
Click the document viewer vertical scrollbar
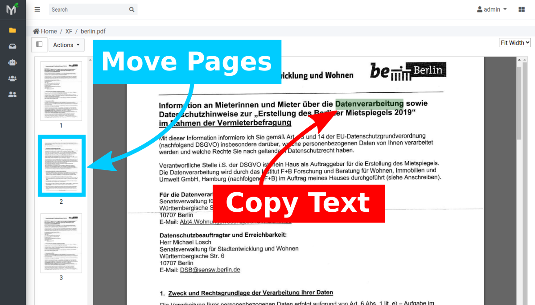519,103
